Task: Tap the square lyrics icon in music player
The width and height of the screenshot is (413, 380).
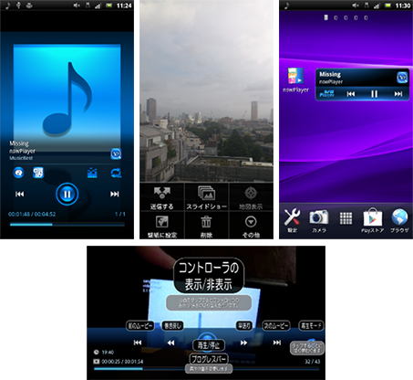Action: click(x=38, y=173)
